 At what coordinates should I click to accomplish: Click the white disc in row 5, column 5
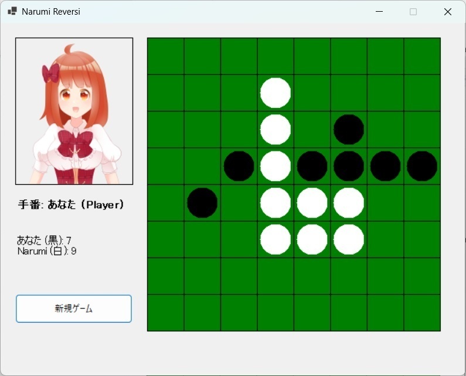pyautogui.click(x=312, y=202)
